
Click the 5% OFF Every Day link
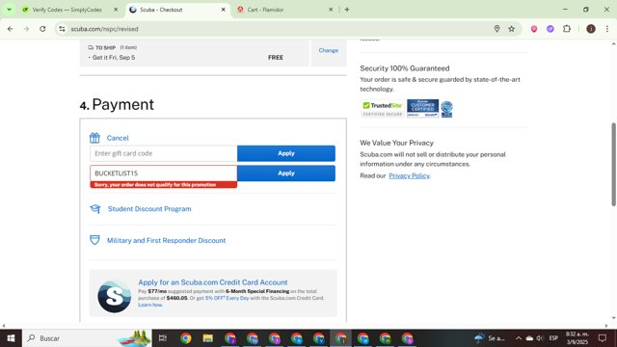point(227,298)
